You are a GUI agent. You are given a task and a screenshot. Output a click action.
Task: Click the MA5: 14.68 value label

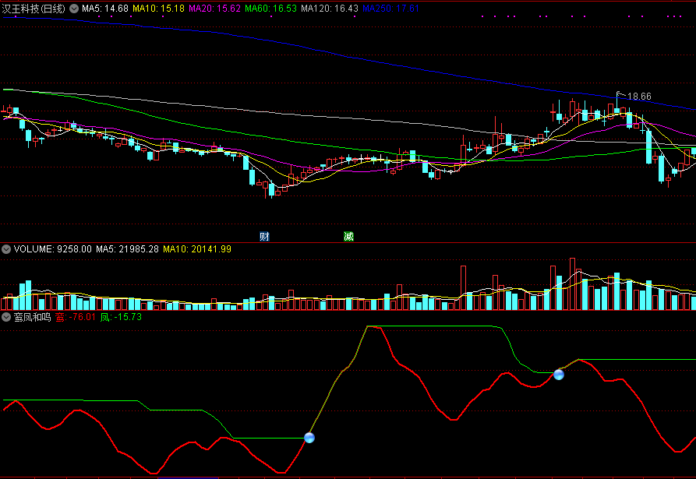tap(105, 9)
